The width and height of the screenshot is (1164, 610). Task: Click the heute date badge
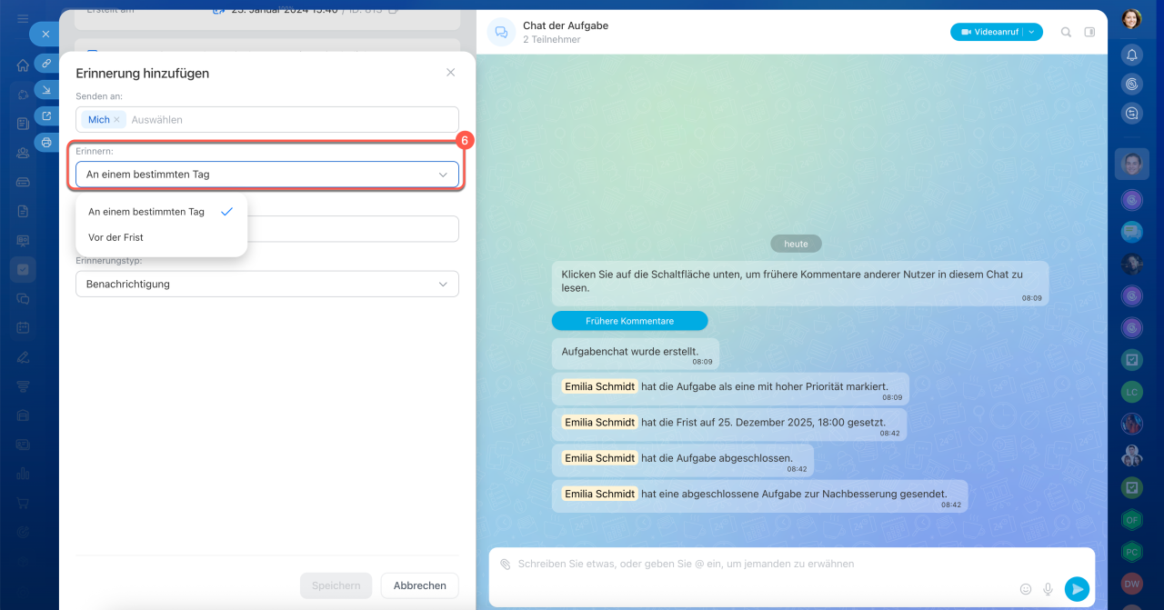click(x=796, y=244)
